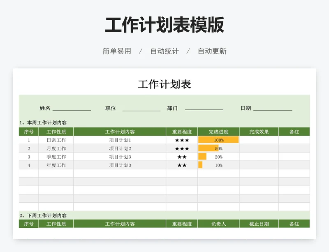The height and width of the screenshot is (252, 329).
Task: Click the 100% completion progress bar
Action: (x=218, y=140)
